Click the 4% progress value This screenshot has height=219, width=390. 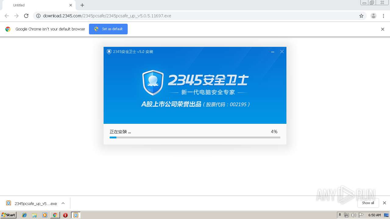click(x=274, y=132)
